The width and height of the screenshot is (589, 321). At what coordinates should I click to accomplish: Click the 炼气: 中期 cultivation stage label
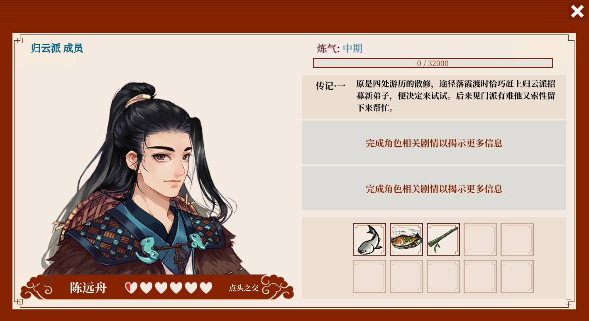click(x=340, y=49)
